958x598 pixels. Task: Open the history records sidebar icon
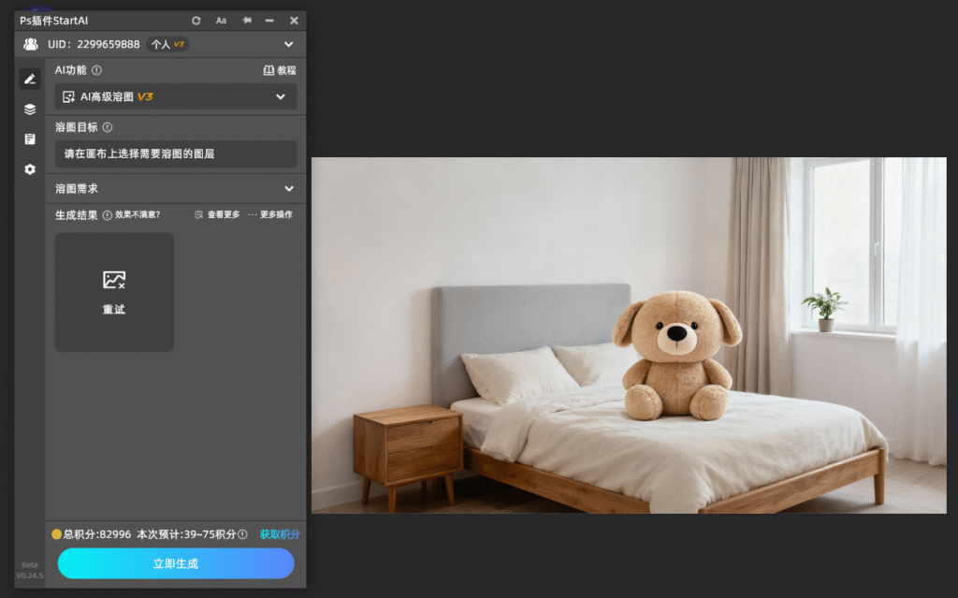[30, 139]
